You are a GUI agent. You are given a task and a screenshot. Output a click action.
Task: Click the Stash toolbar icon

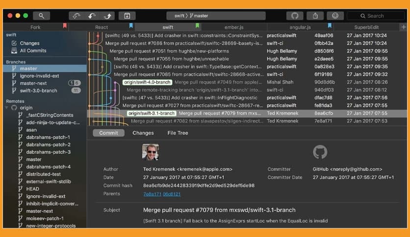click(x=127, y=16)
